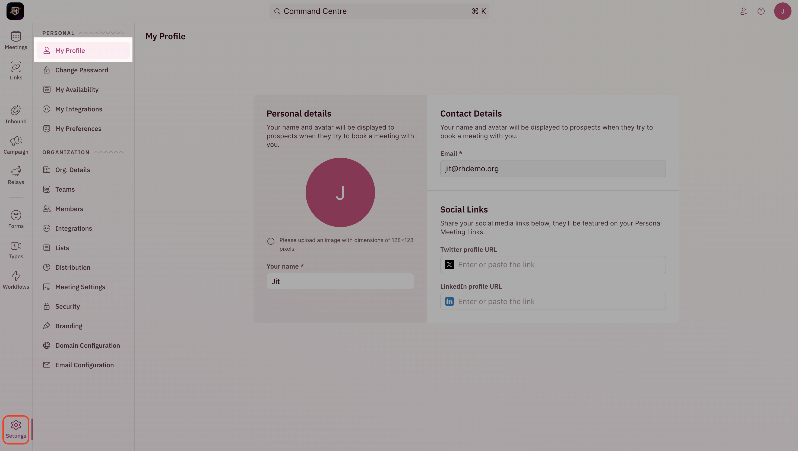Open Email Configuration page

coord(83,365)
